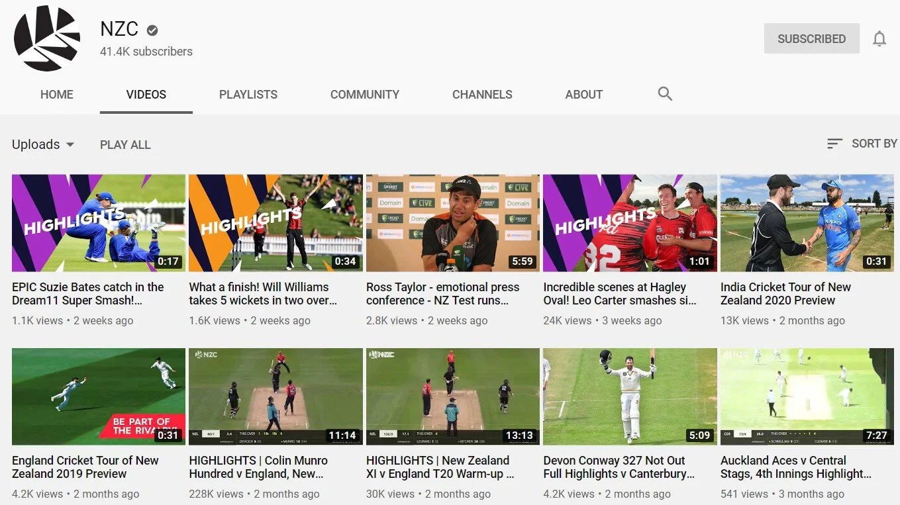Click title 'Ross Taylor - emotional press conference'

click(x=442, y=293)
